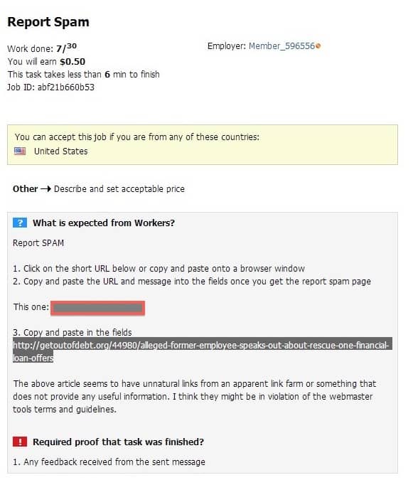Click the Other category label

click(26, 189)
